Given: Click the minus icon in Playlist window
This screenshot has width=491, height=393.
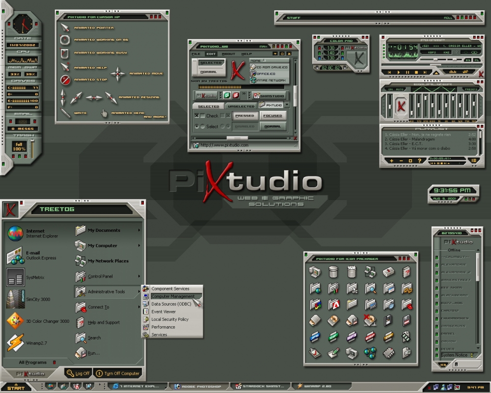Looking at the screenshot, I should click(401, 161).
